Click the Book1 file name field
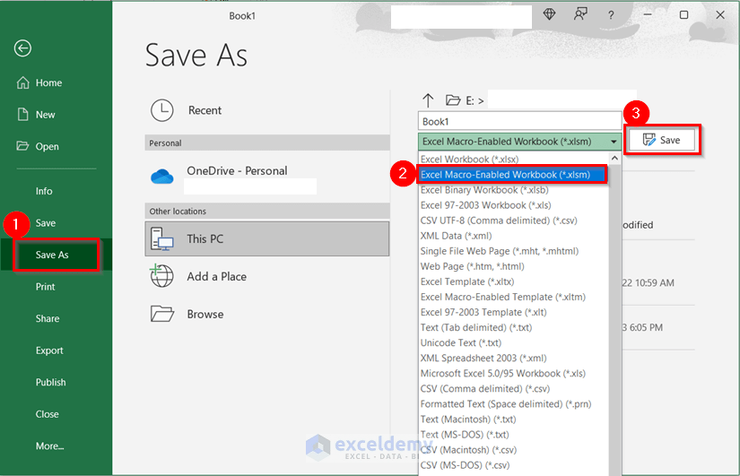The image size is (740, 476). (x=519, y=121)
